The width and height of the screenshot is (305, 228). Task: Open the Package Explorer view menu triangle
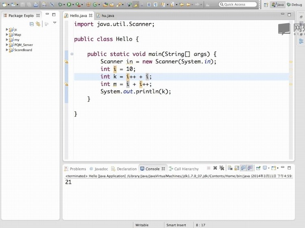coord(55,22)
